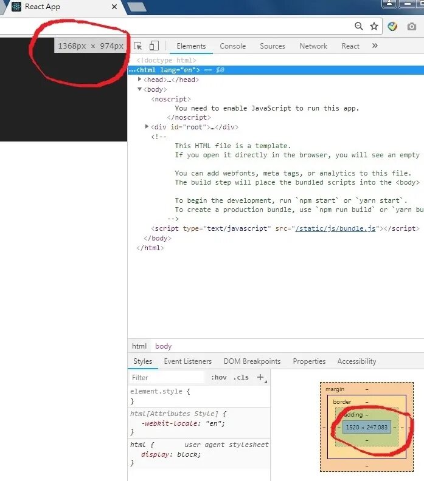Select the closing html tag line

(150, 248)
